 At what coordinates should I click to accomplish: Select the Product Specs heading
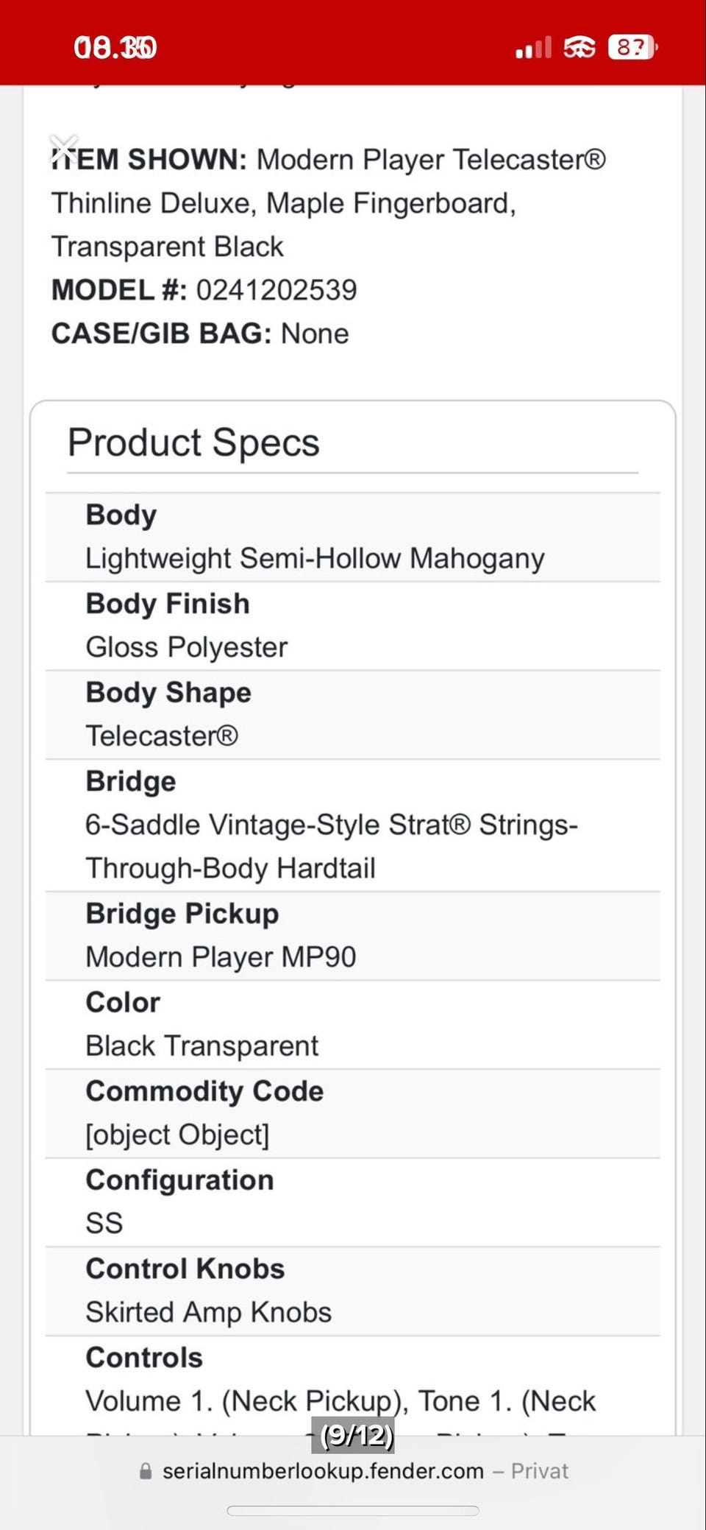coord(193,443)
